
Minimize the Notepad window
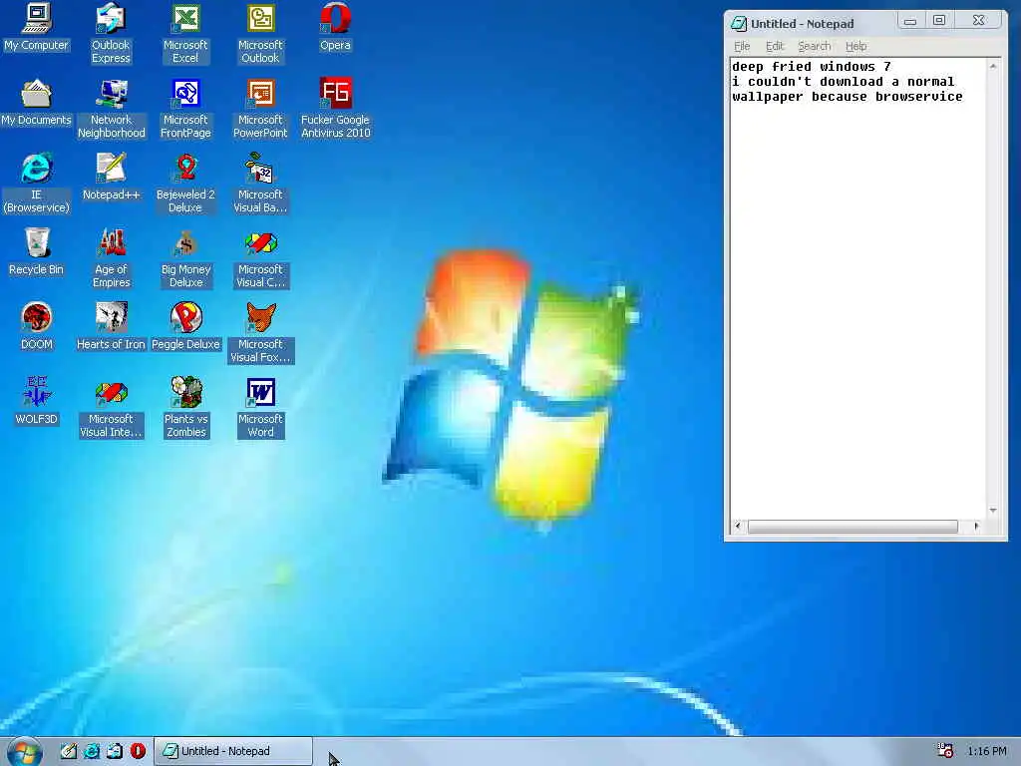coord(910,21)
